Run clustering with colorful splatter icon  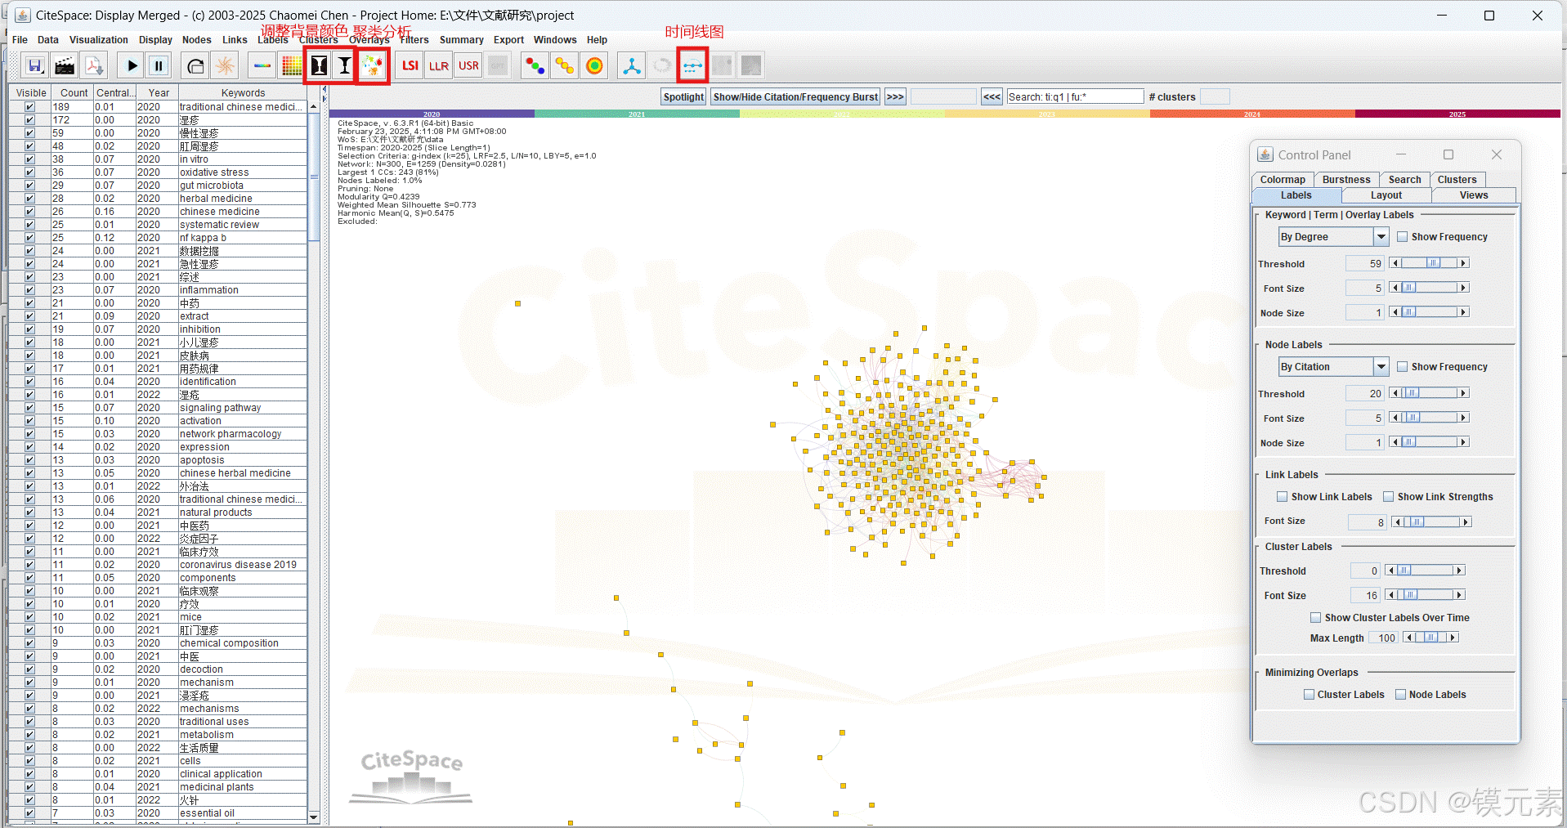[373, 66]
